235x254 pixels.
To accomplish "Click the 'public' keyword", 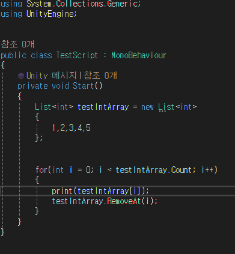I will click(x=13, y=55).
